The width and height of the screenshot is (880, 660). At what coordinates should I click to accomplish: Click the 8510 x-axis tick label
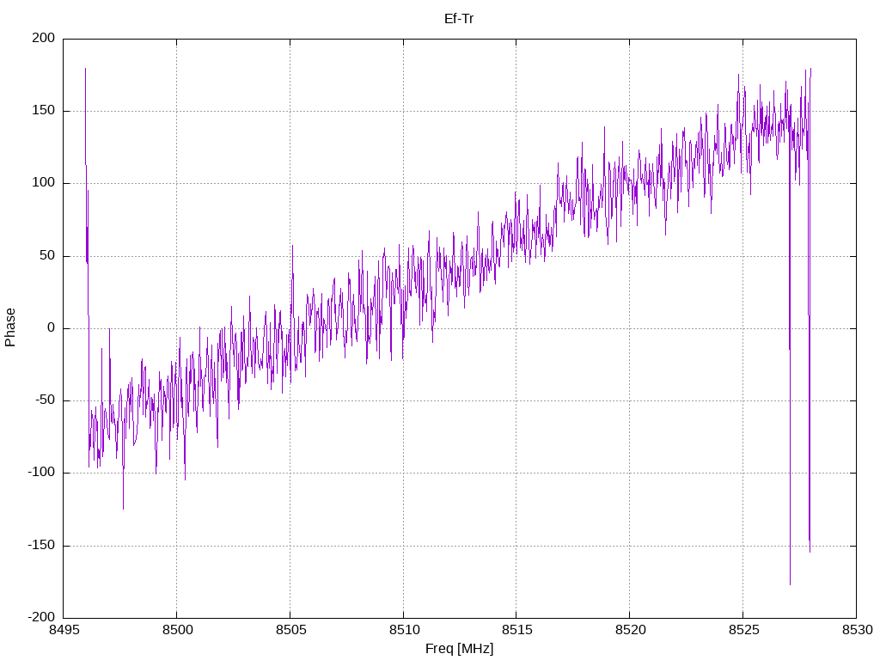404,630
